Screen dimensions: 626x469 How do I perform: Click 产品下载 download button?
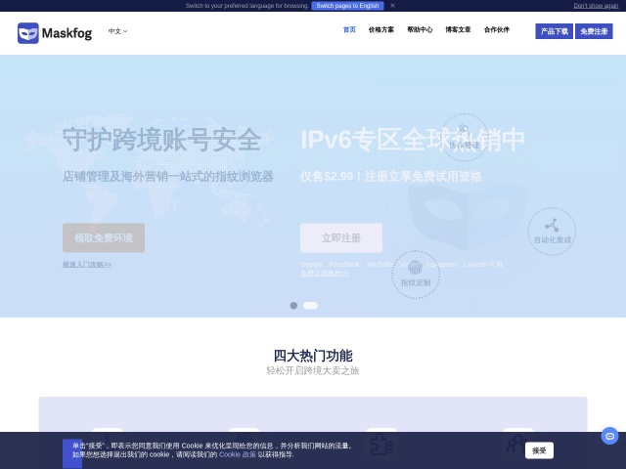coord(555,31)
